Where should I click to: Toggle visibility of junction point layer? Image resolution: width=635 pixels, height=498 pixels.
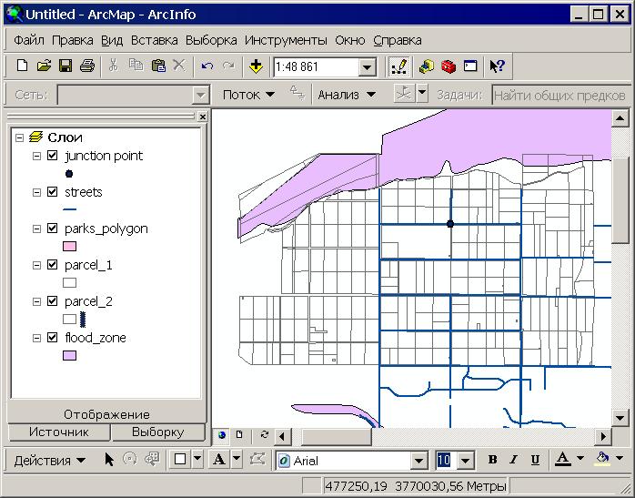click(52, 155)
